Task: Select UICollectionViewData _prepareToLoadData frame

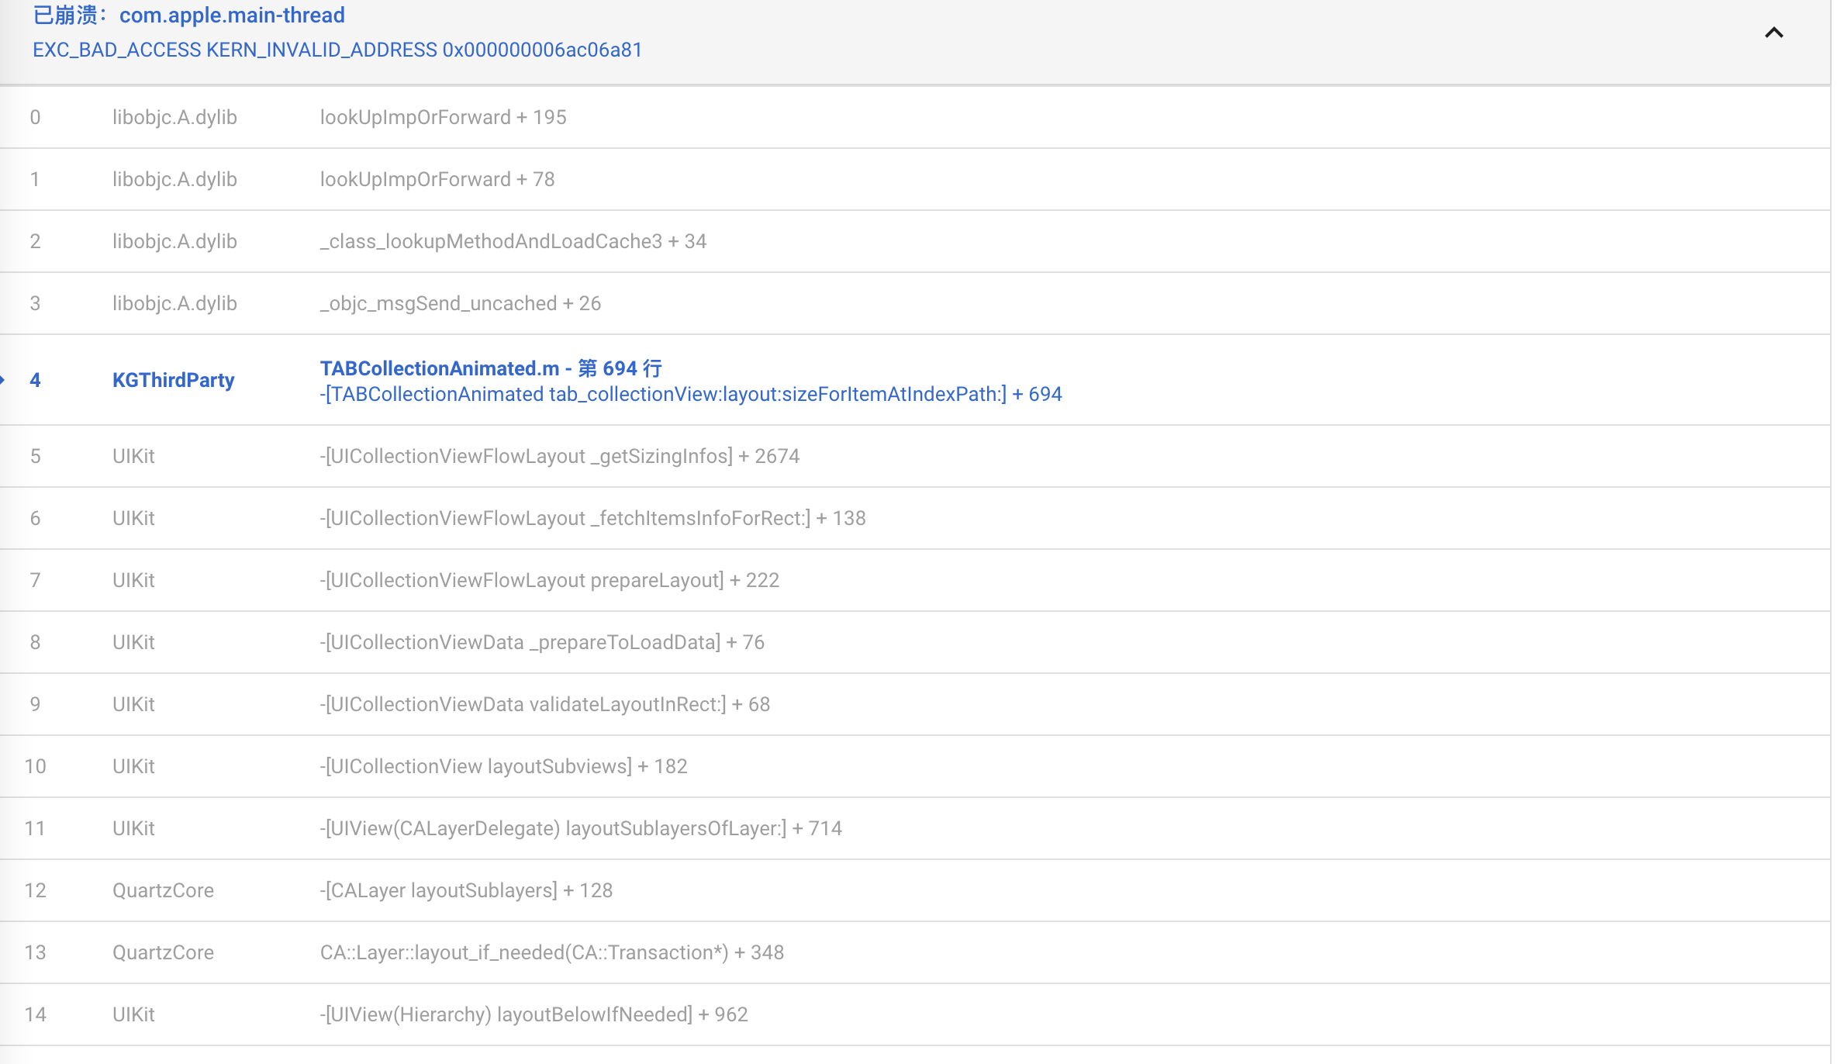Action: coord(915,642)
